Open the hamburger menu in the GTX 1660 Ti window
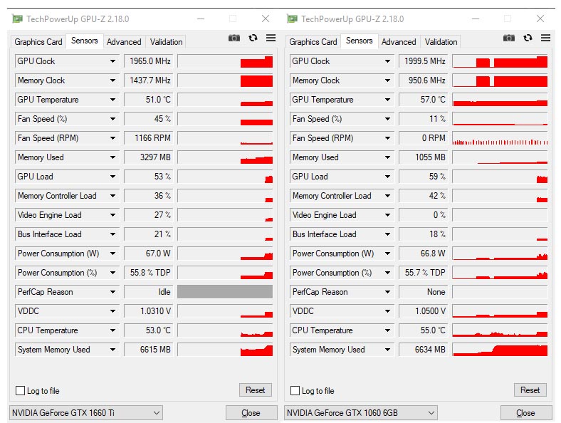 pyautogui.click(x=271, y=38)
